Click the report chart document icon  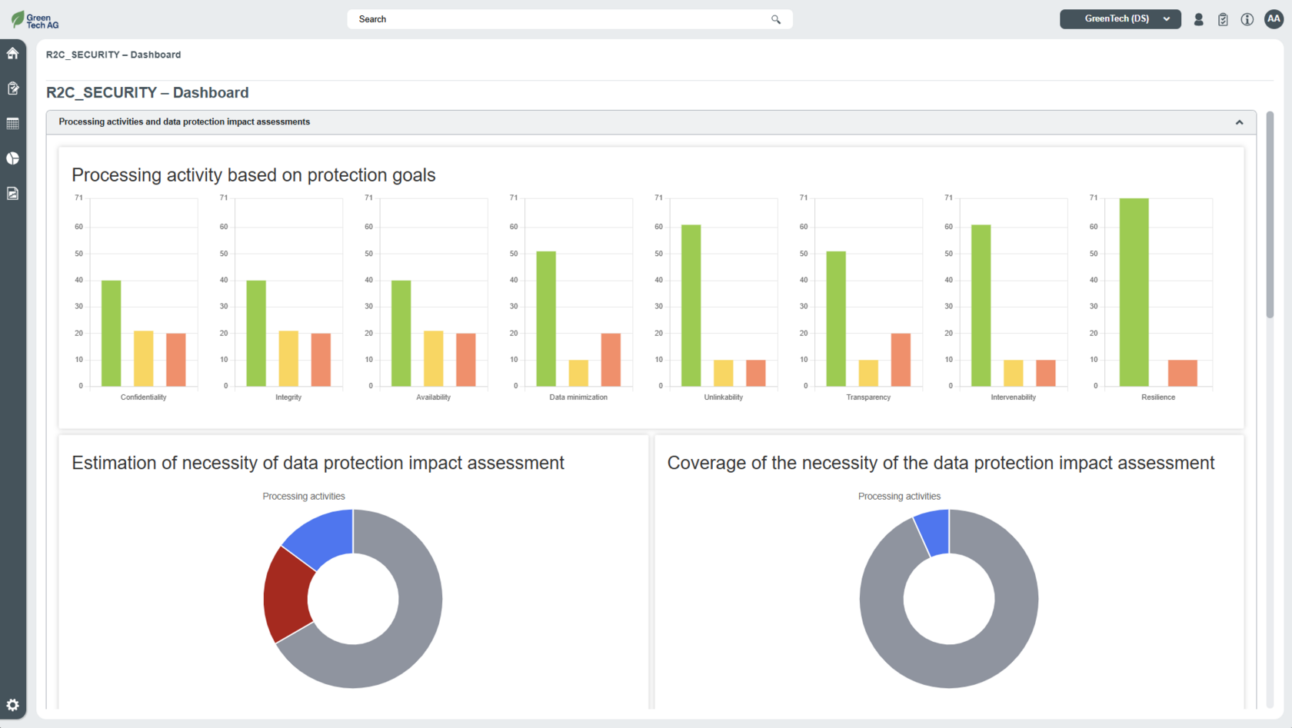13,194
